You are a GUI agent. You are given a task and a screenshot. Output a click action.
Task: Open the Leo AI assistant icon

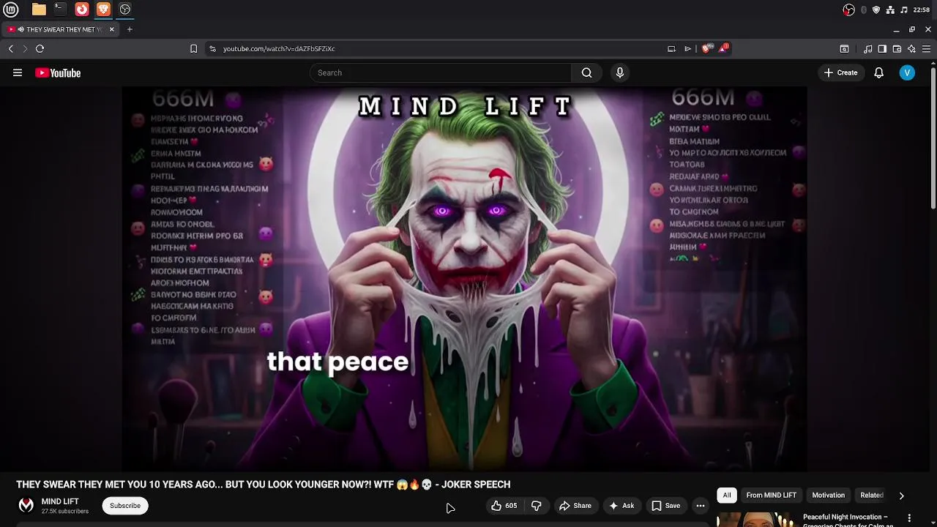tap(911, 49)
